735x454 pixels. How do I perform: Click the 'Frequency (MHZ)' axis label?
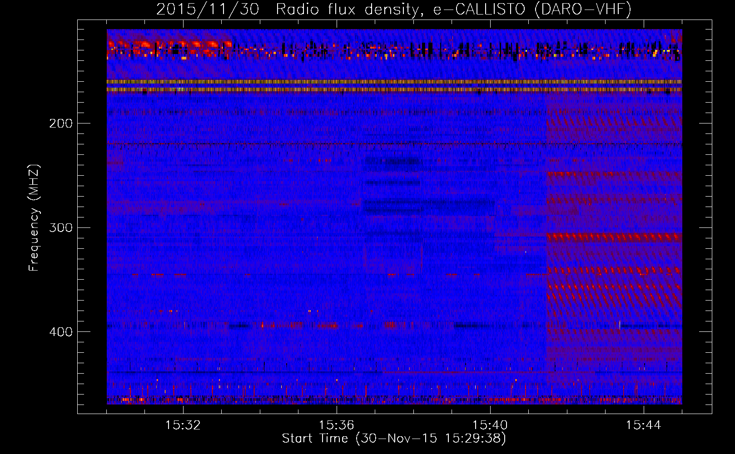pos(34,218)
